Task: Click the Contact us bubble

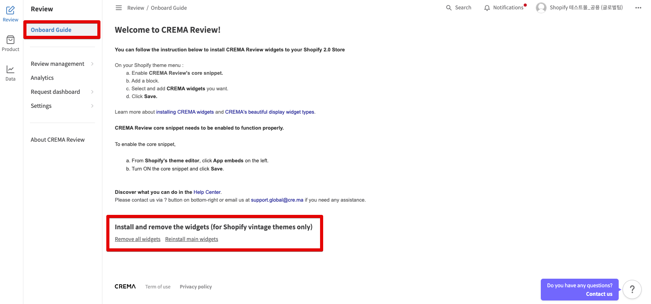Action: click(x=580, y=290)
